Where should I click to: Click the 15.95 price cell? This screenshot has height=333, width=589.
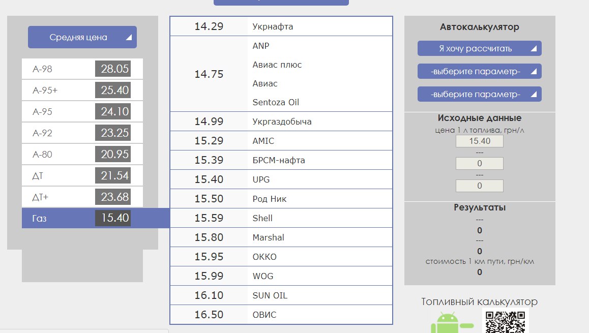(x=209, y=256)
